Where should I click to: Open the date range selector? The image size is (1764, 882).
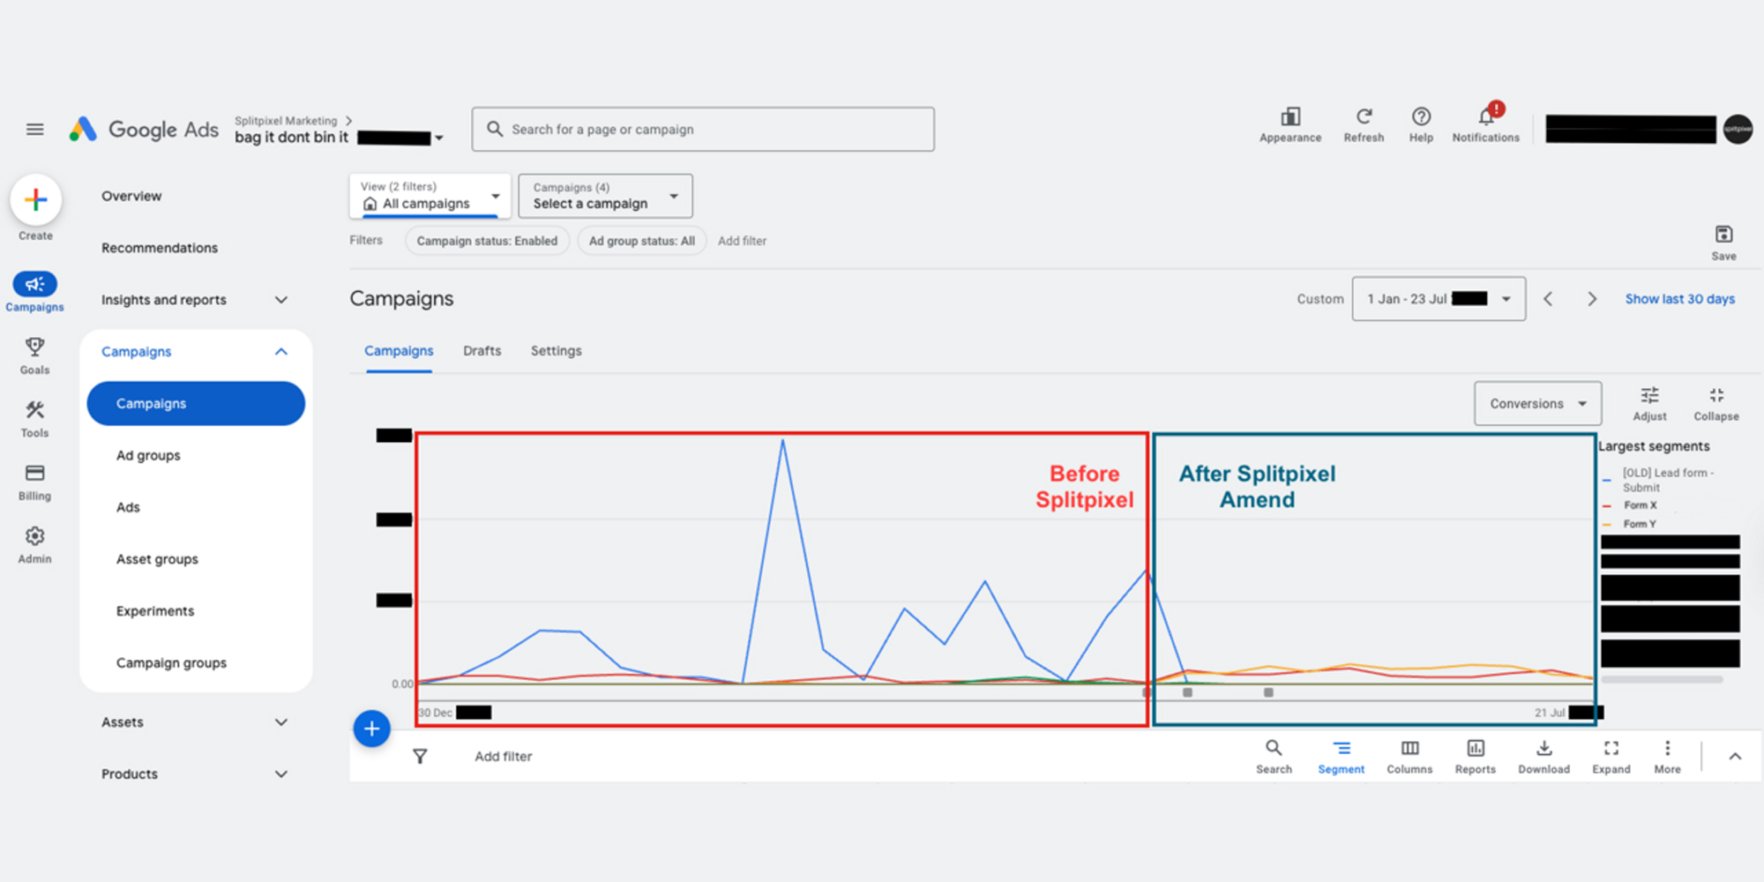(1438, 298)
